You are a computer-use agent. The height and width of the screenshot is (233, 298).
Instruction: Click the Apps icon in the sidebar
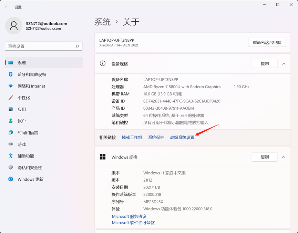tap(11, 109)
